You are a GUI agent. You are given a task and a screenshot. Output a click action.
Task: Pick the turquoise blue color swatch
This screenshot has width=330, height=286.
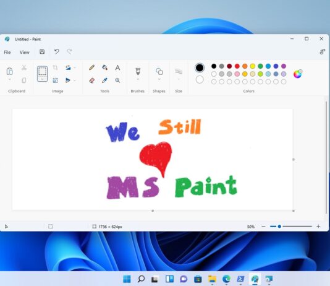pos(268,66)
